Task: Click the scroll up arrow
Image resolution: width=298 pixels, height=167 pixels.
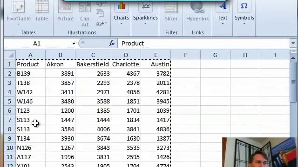Action: tap(293, 58)
